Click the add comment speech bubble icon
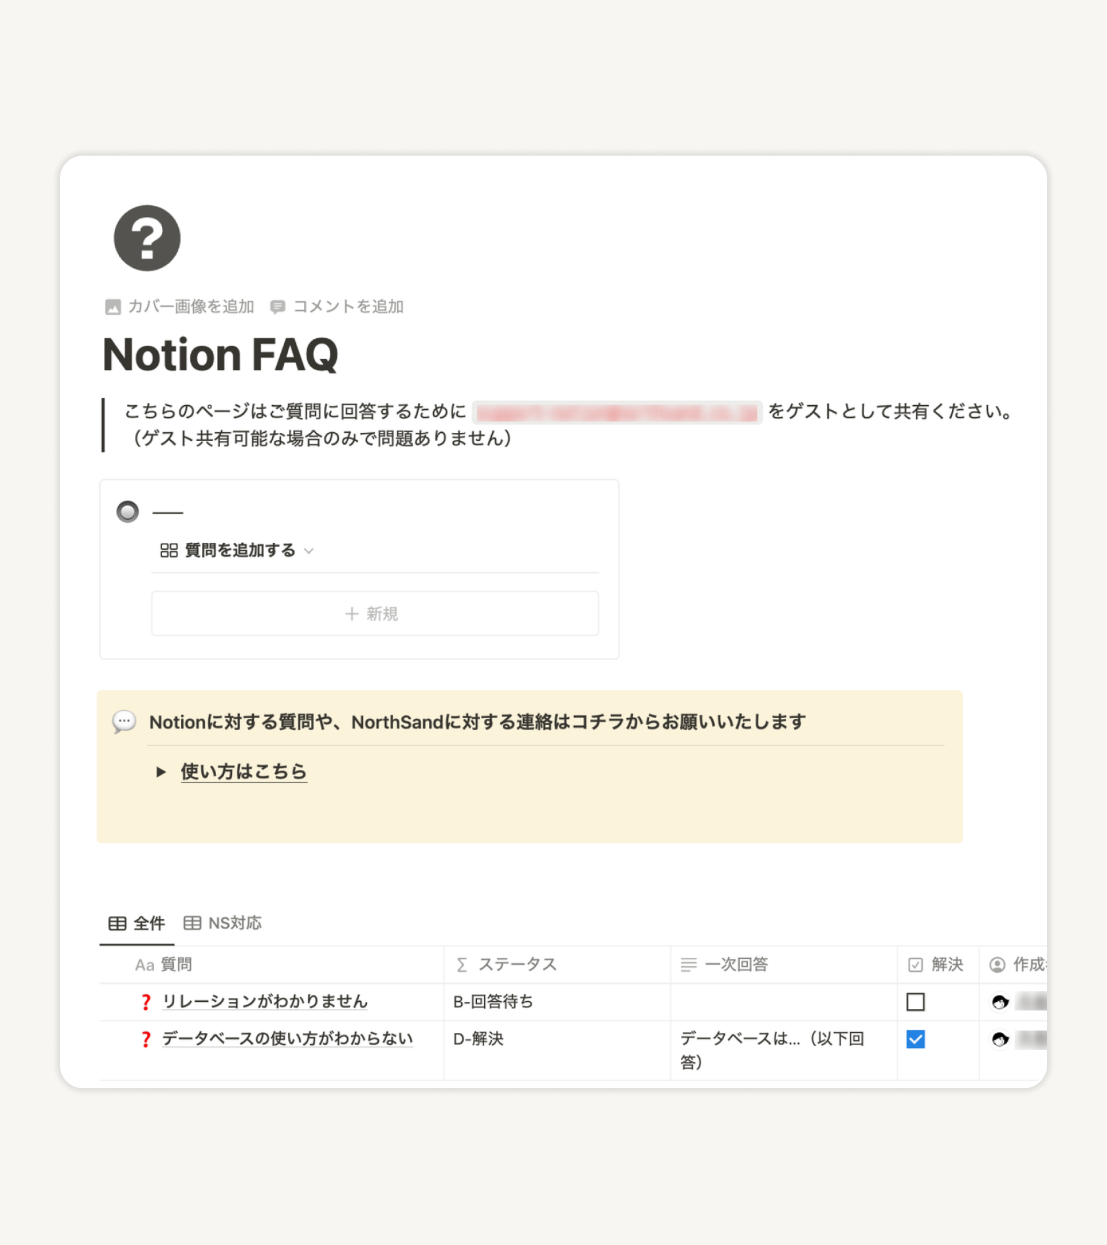Image resolution: width=1107 pixels, height=1245 pixels. click(277, 307)
